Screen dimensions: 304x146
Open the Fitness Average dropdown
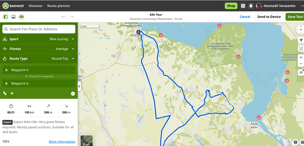39,49
